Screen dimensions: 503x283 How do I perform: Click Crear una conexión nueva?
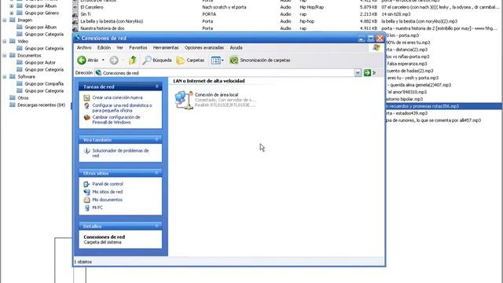pos(117,97)
